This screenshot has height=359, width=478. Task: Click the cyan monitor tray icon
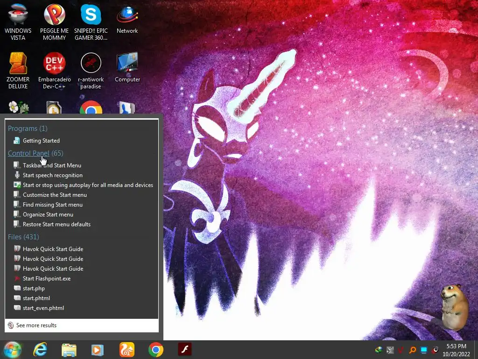pyautogui.click(x=424, y=350)
